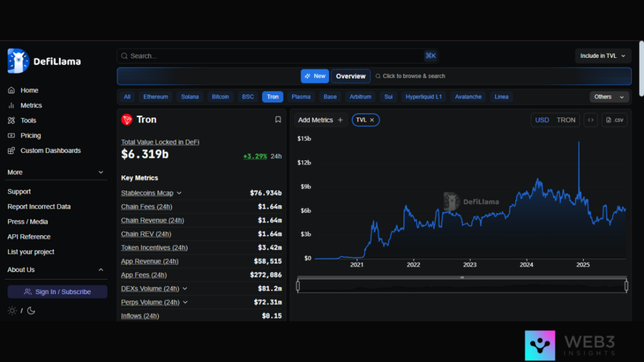The width and height of the screenshot is (644, 362).
Task: Click the DefiLlama logo
Action: [x=44, y=61]
